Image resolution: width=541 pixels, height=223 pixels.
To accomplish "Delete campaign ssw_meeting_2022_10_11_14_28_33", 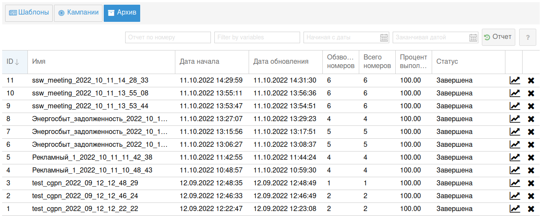I will (531, 80).
